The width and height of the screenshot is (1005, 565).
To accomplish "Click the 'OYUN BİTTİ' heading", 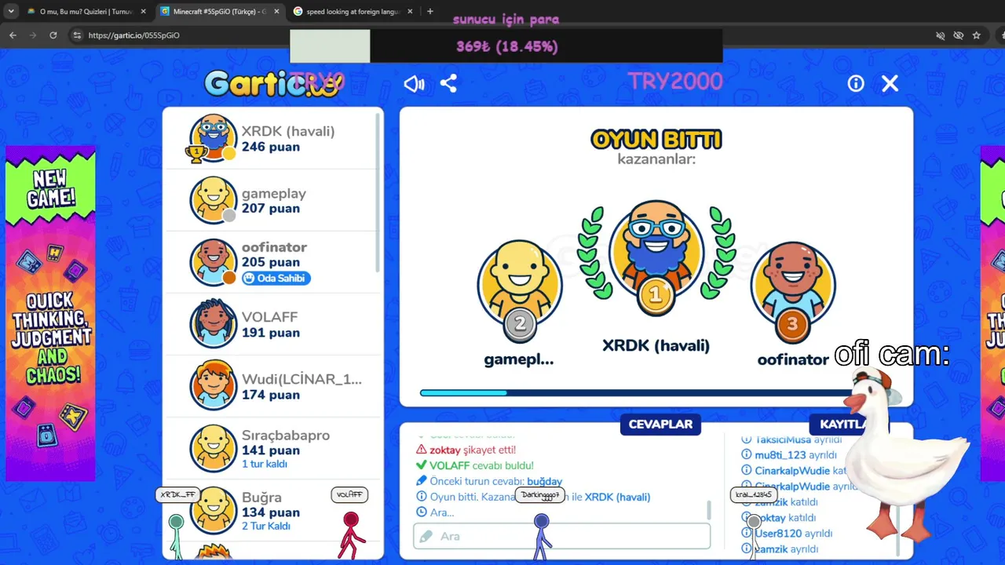I will point(656,140).
